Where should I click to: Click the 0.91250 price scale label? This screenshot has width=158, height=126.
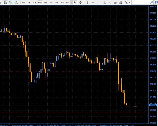click(x=153, y=123)
